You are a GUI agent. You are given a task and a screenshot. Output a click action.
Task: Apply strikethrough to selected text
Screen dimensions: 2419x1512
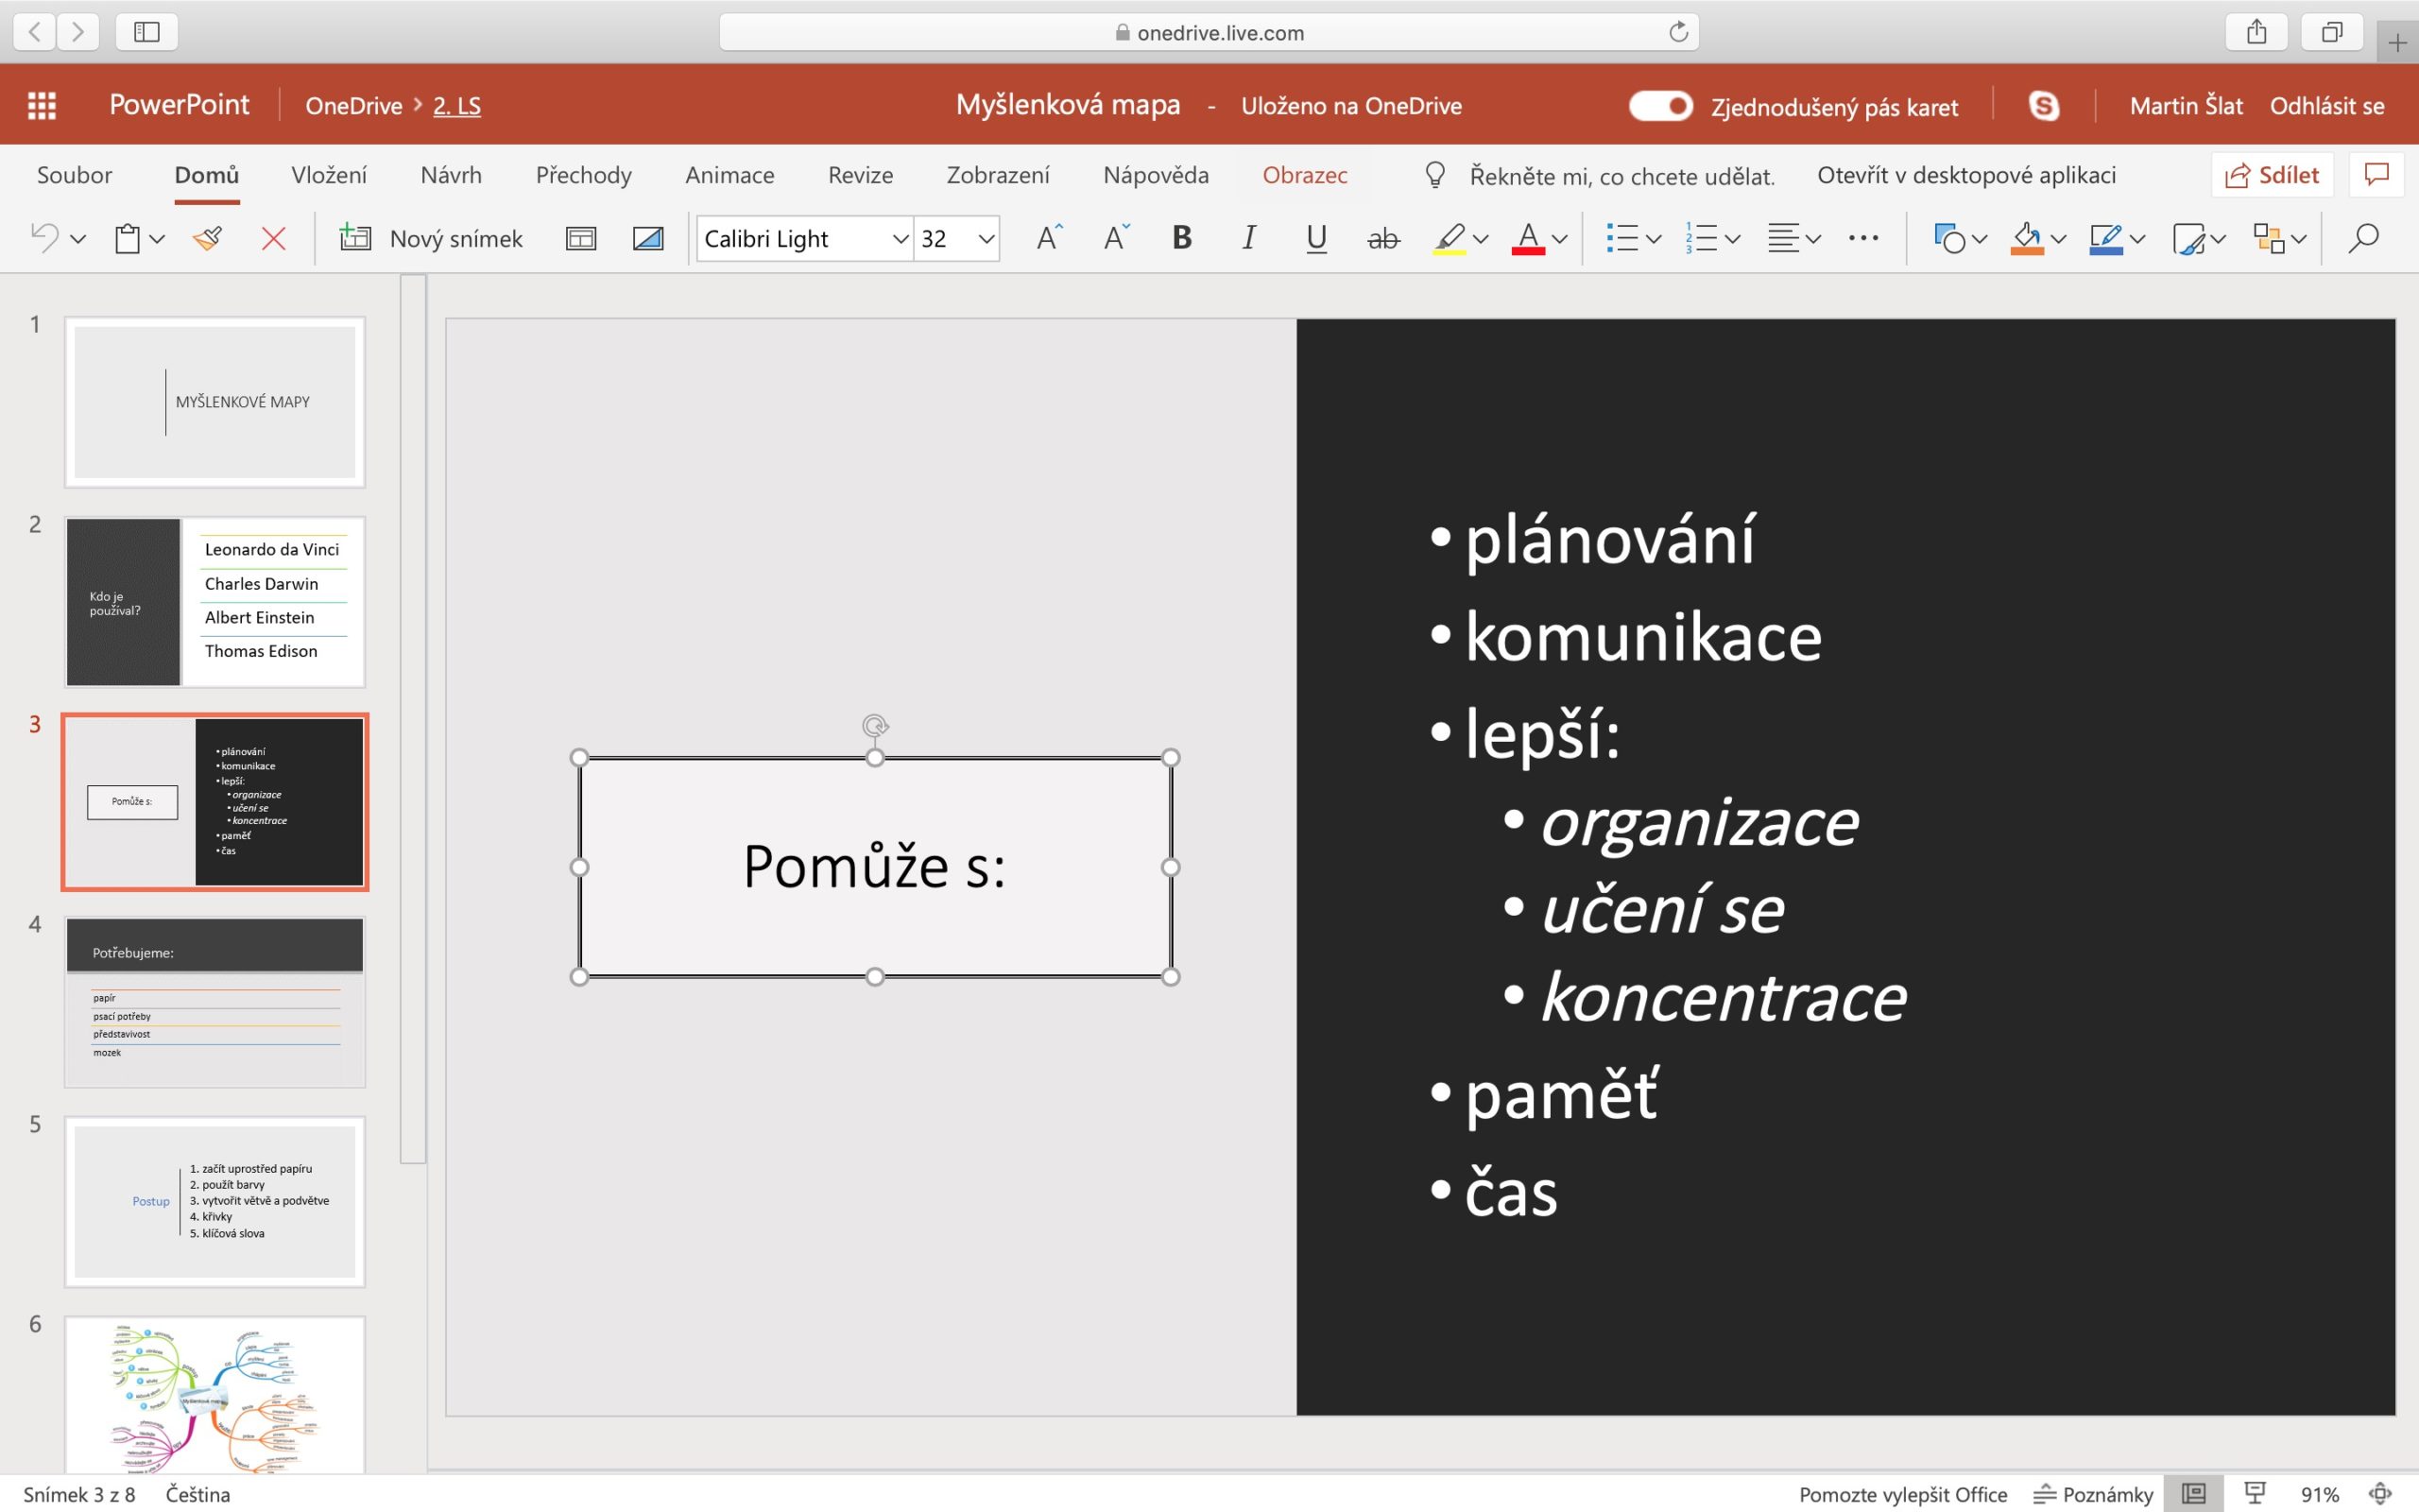(1382, 238)
